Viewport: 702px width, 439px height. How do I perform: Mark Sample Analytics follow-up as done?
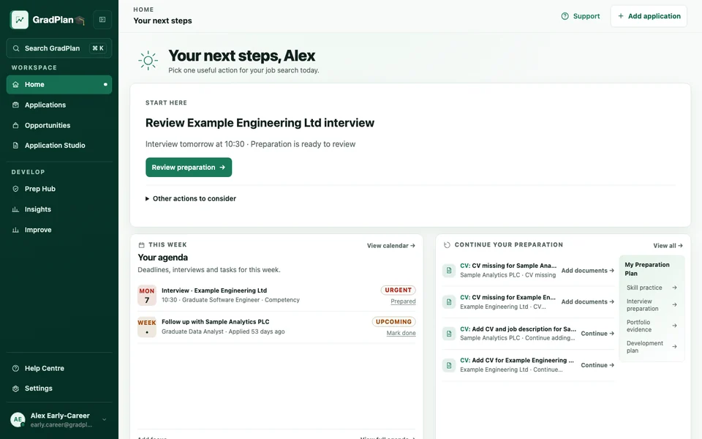401,333
